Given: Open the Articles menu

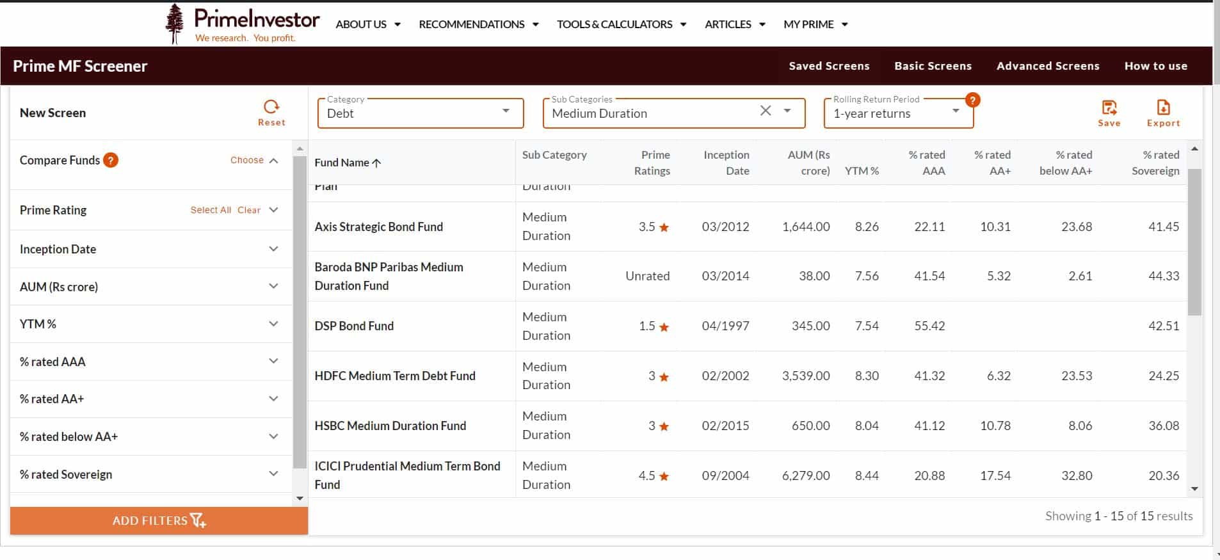Looking at the screenshot, I should (x=735, y=24).
